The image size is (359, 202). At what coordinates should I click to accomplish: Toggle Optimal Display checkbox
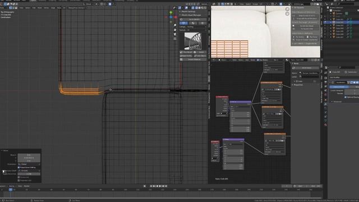click(x=346, y=97)
